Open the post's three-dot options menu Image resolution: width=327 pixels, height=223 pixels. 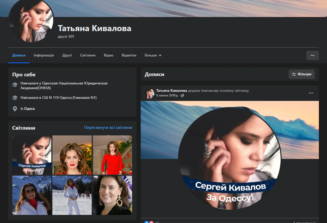pyautogui.click(x=311, y=93)
